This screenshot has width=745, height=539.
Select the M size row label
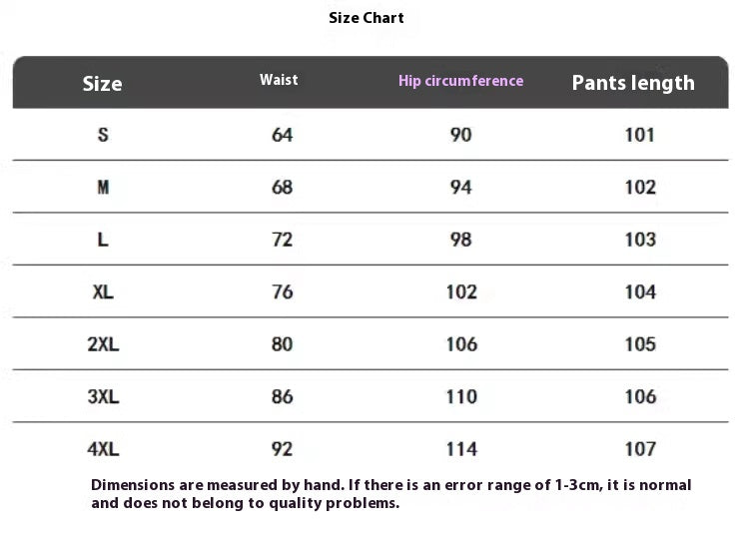[103, 187]
